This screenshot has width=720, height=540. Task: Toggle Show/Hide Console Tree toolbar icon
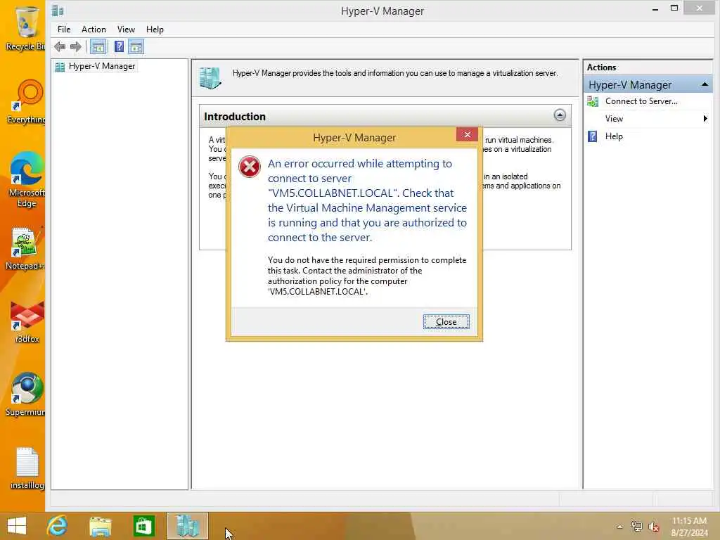click(x=98, y=46)
